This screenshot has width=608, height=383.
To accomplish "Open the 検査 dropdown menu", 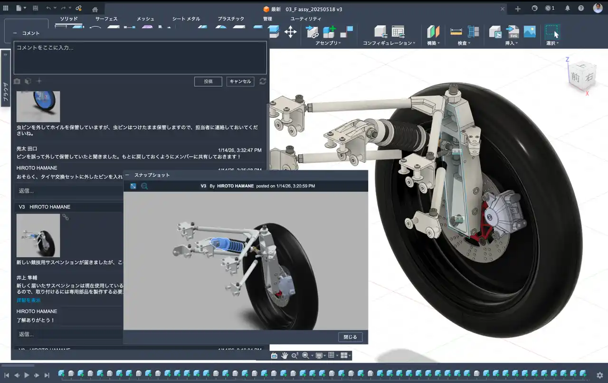I will 464,43.
